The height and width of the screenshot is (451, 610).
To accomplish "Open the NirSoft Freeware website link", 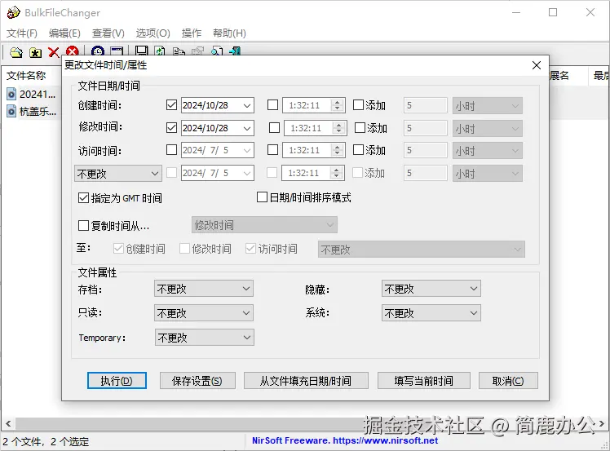I will pyautogui.click(x=345, y=440).
